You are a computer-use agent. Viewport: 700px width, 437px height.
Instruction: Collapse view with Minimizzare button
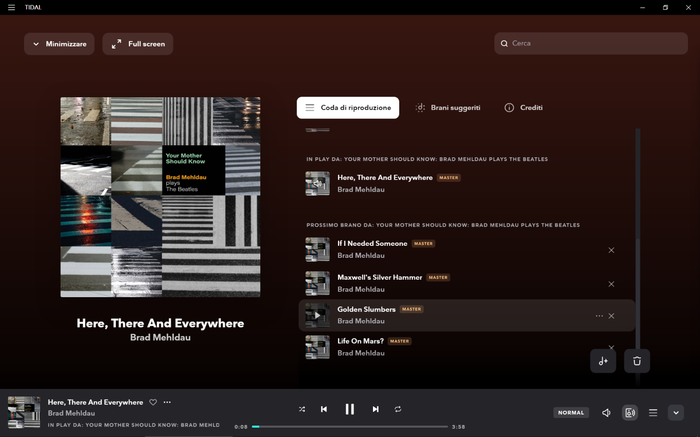(x=59, y=44)
